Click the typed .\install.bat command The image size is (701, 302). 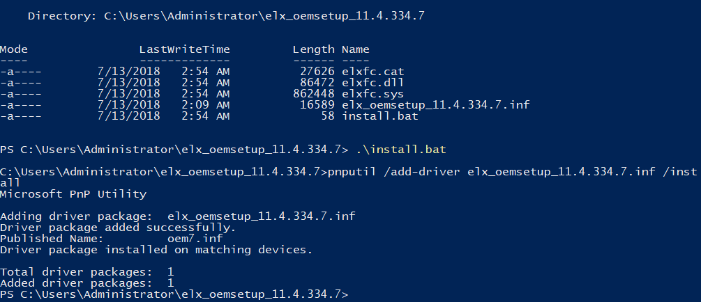point(393,150)
